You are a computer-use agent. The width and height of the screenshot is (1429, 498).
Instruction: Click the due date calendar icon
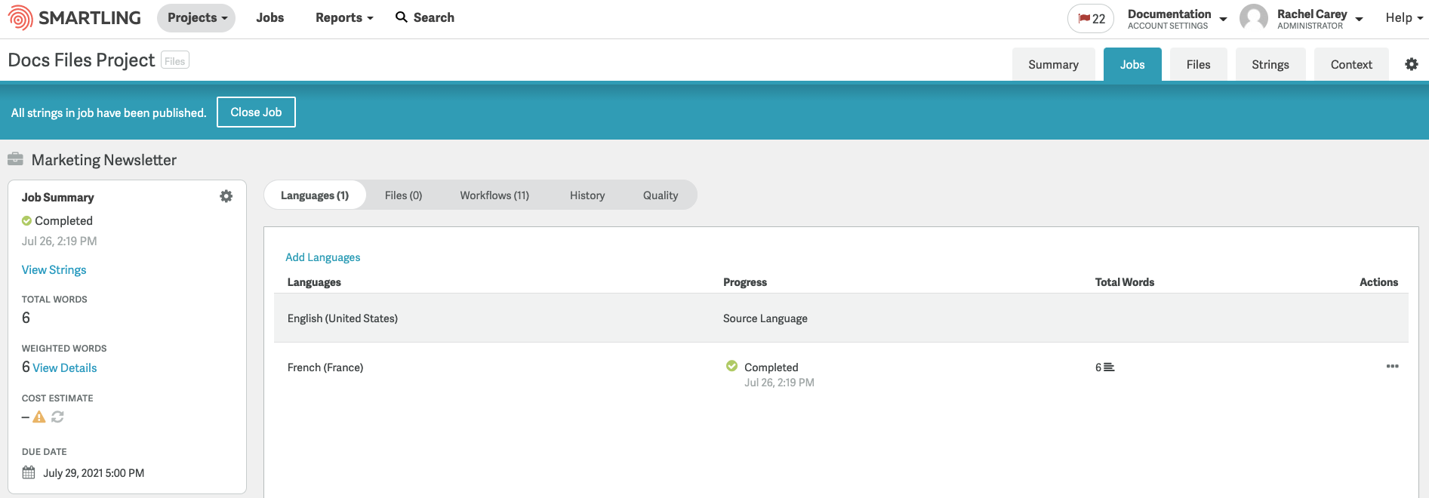tap(29, 472)
